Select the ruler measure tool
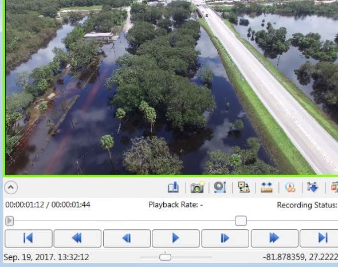Screen dimensions: 338x267 point(266,187)
